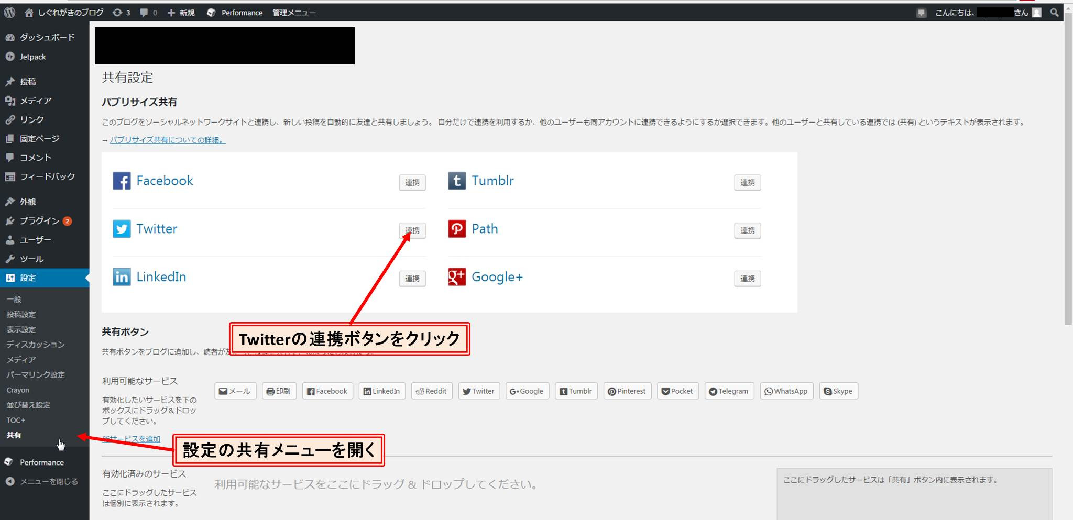Click the updates icon showing 3
The height and width of the screenshot is (520, 1073).
pyautogui.click(x=121, y=13)
